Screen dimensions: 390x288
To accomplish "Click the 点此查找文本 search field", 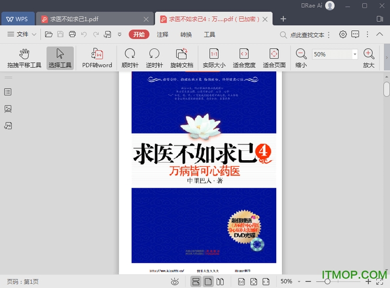I will pyautogui.click(x=307, y=35).
